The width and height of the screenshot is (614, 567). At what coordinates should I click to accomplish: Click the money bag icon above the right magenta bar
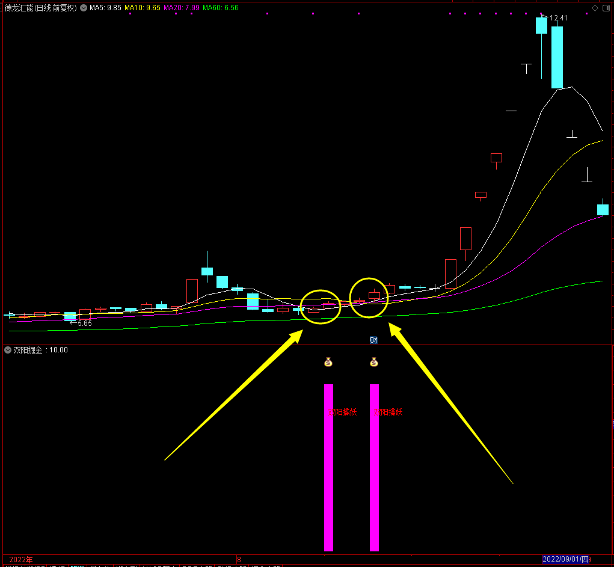click(374, 362)
